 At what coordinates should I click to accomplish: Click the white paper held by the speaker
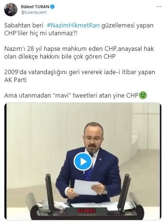[x=86, y=187]
